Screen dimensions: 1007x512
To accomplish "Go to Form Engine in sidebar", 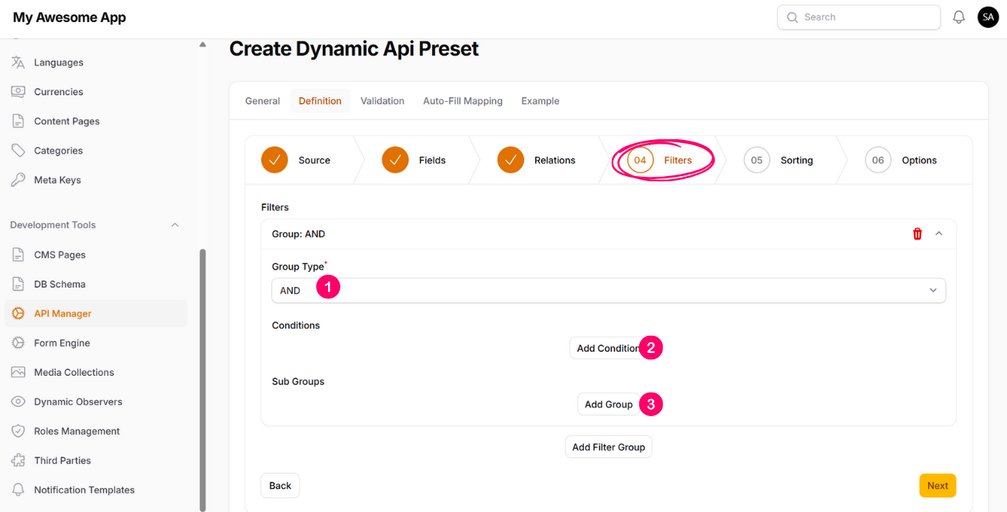I will (61, 343).
